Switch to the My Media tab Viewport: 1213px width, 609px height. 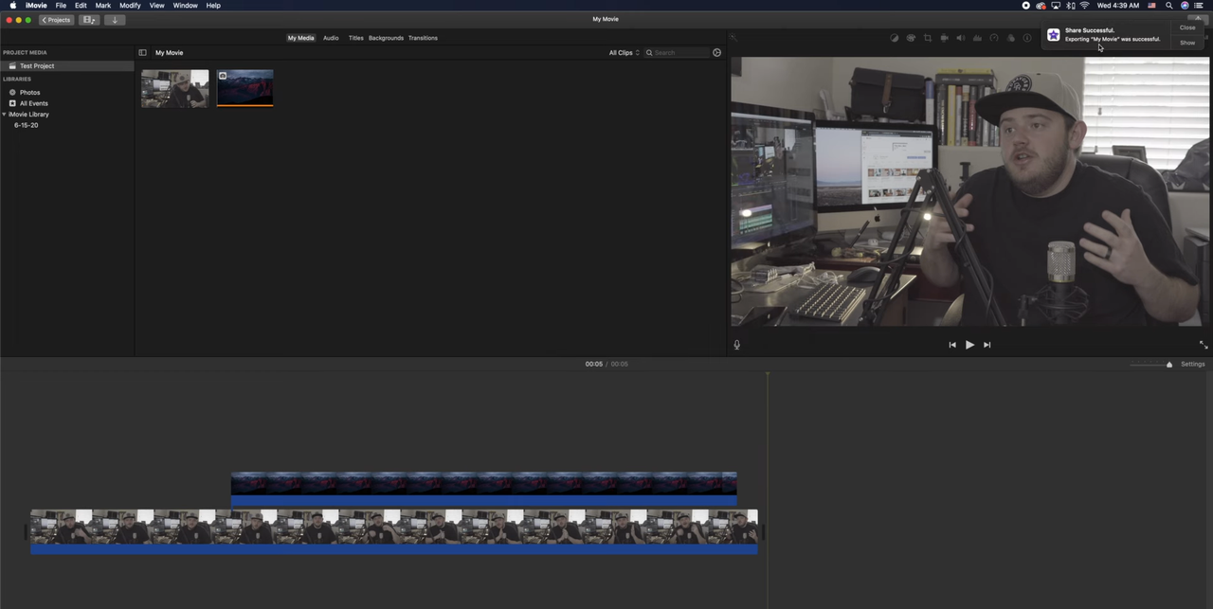[x=300, y=38]
